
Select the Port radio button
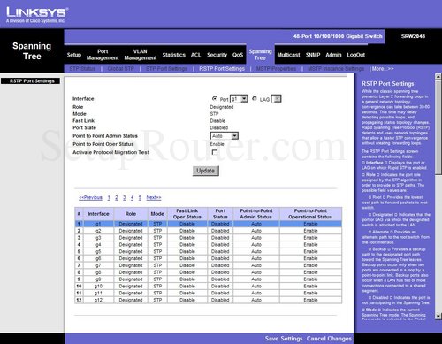215,98
